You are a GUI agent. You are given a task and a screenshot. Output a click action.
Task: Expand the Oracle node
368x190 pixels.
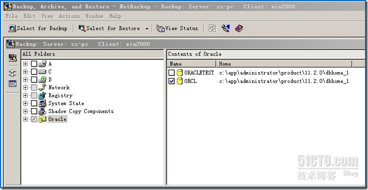pos(25,119)
